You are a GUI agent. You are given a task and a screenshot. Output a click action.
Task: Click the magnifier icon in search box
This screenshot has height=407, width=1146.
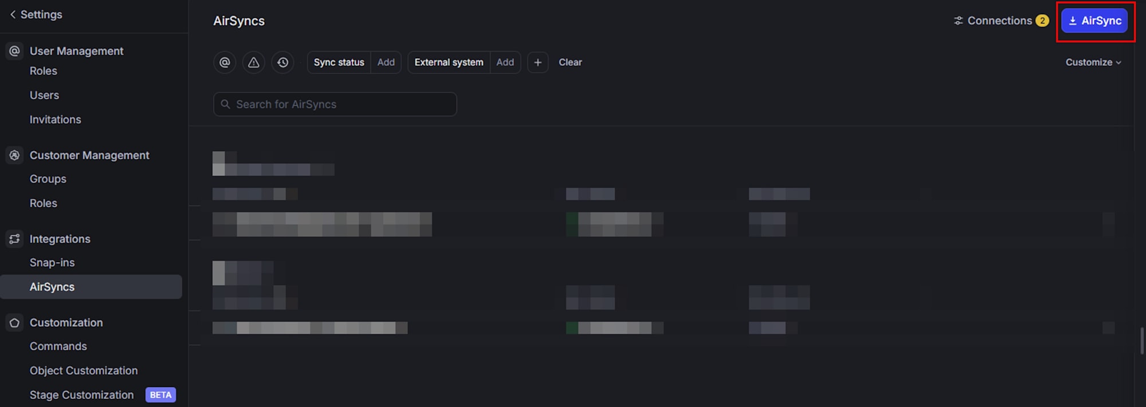226,104
